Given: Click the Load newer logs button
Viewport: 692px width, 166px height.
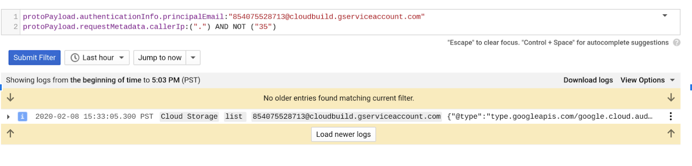Looking at the screenshot, I should tap(343, 134).
